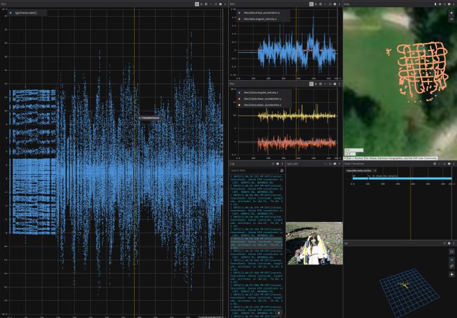Viewport: 457px width, 318px height.
Task: Open Map panel vertical-dots menu
Action: (454, 4)
